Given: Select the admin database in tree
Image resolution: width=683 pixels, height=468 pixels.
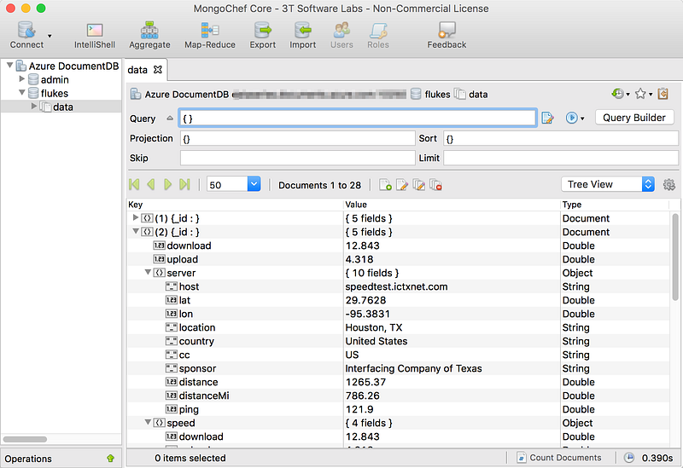Looking at the screenshot, I should click(55, 79).
